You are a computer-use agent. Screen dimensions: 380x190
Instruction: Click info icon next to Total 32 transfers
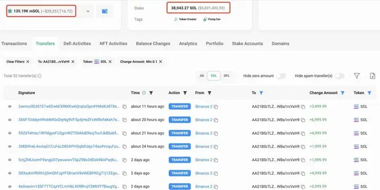40,76
